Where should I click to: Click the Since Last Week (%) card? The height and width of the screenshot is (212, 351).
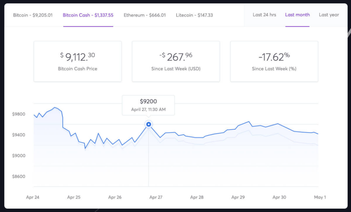(274, 61)
